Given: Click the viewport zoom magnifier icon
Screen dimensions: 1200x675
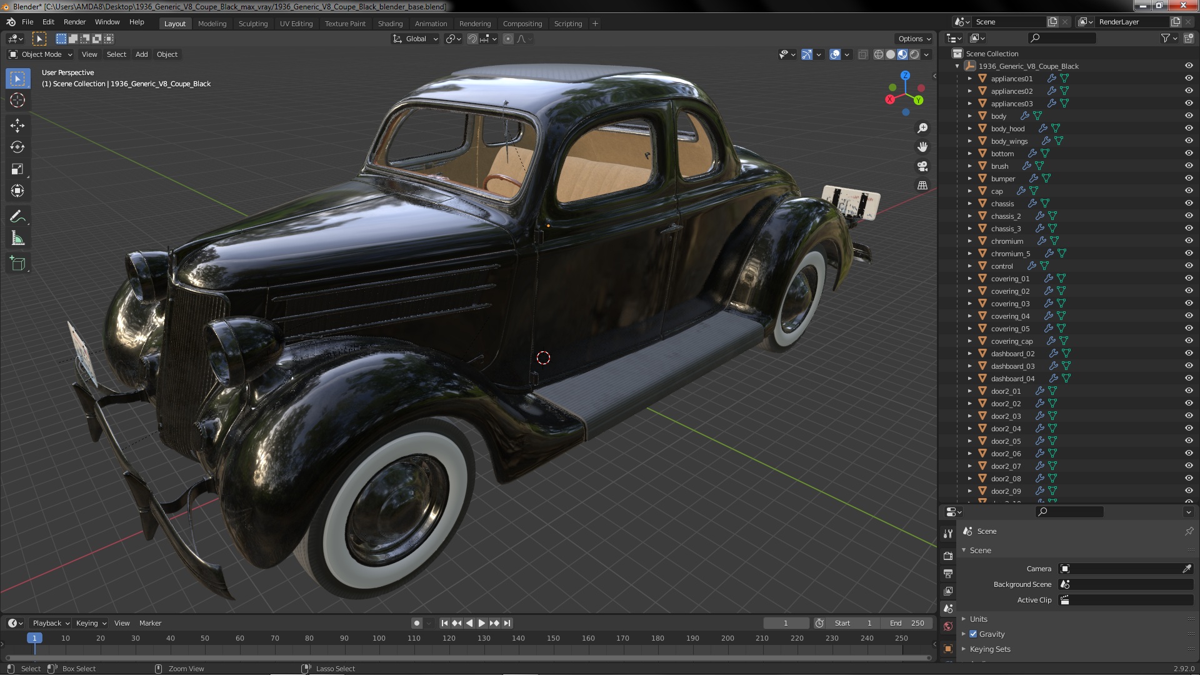Looking at the screenshot, I should pos(922,128).
